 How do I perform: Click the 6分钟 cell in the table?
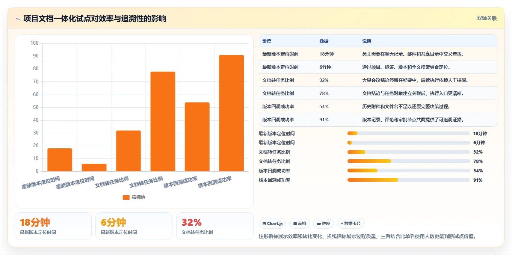(325, 67)
